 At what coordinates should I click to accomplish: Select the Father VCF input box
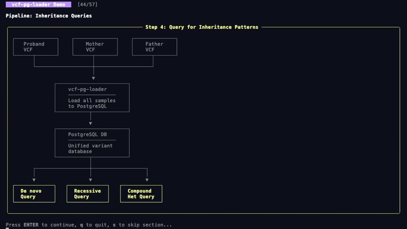pos(154,47)
